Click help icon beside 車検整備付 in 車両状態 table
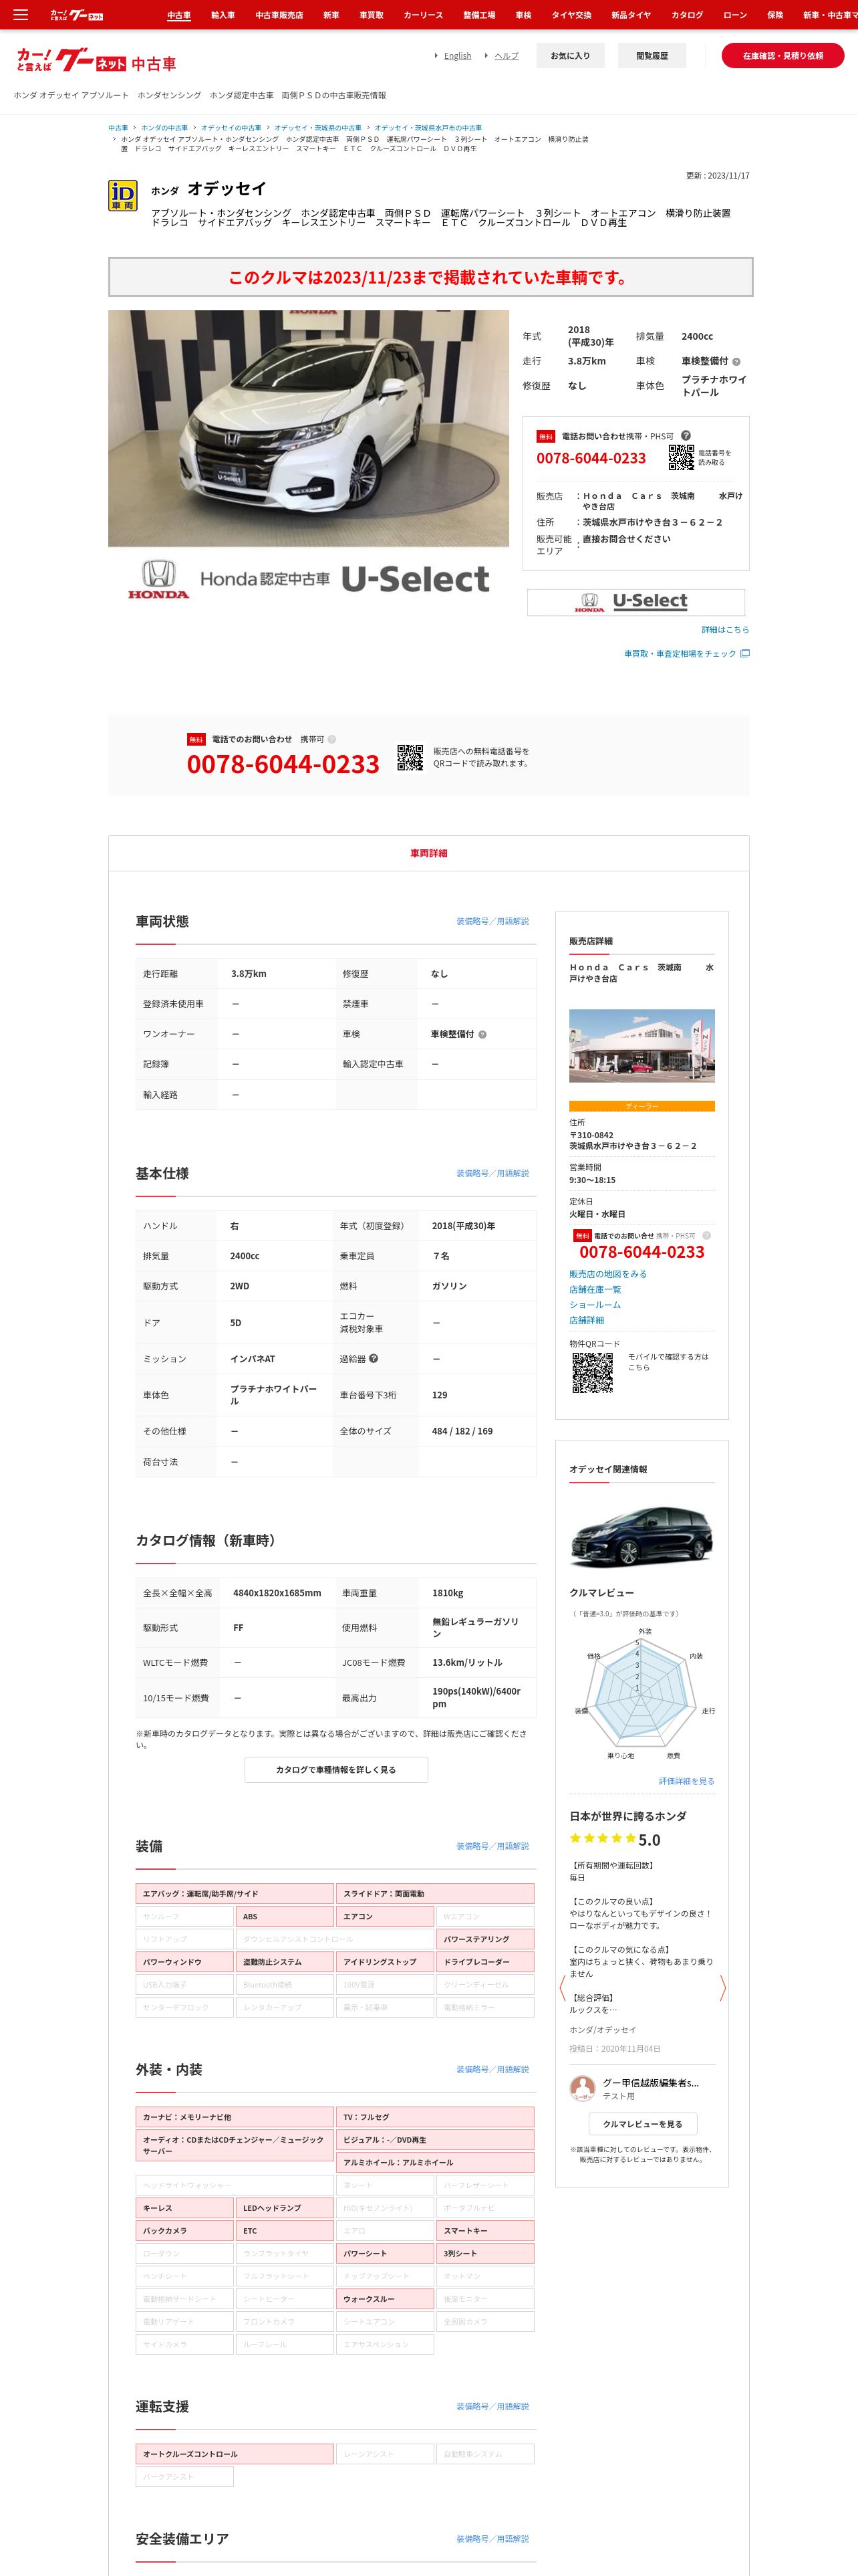This screenshot has width=858, height=2576. click(482, 1034)
